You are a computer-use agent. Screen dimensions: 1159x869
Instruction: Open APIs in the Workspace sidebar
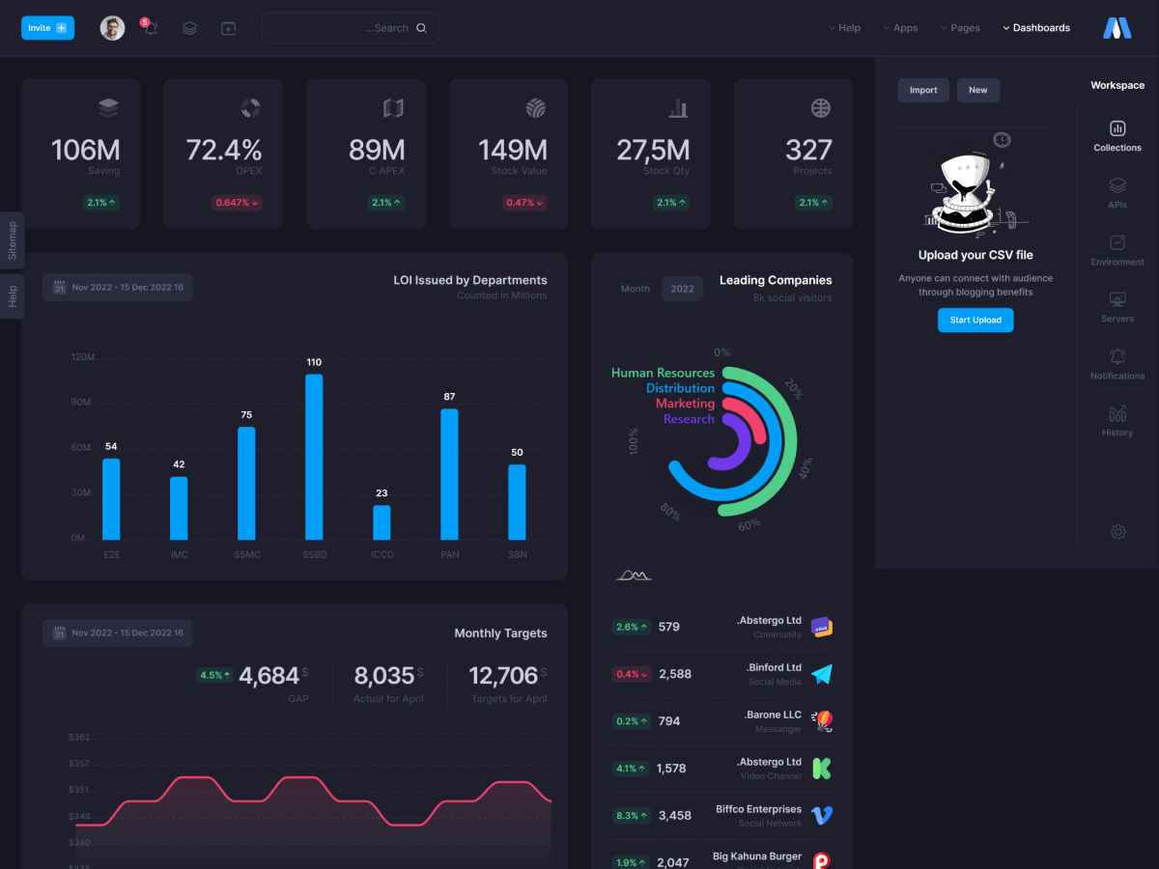pyautogui.click(x=1117, y=192)
